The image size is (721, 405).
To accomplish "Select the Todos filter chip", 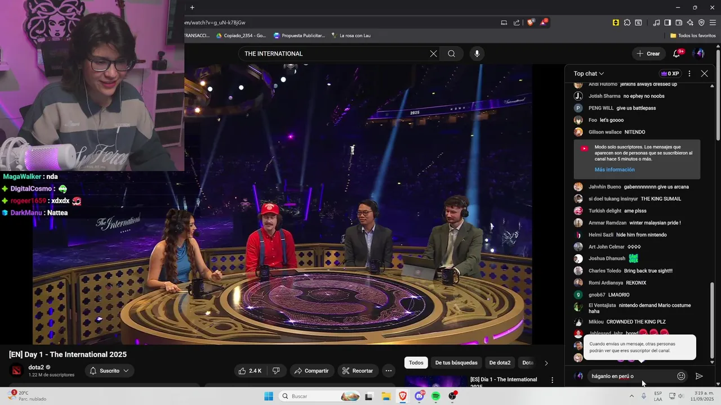I will click(416, 363).
